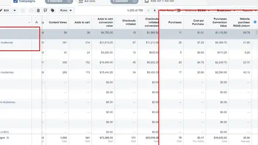Select the '$15,444.28' cell
Viewport: 258px width, 145px height.
tap(106, 72)
